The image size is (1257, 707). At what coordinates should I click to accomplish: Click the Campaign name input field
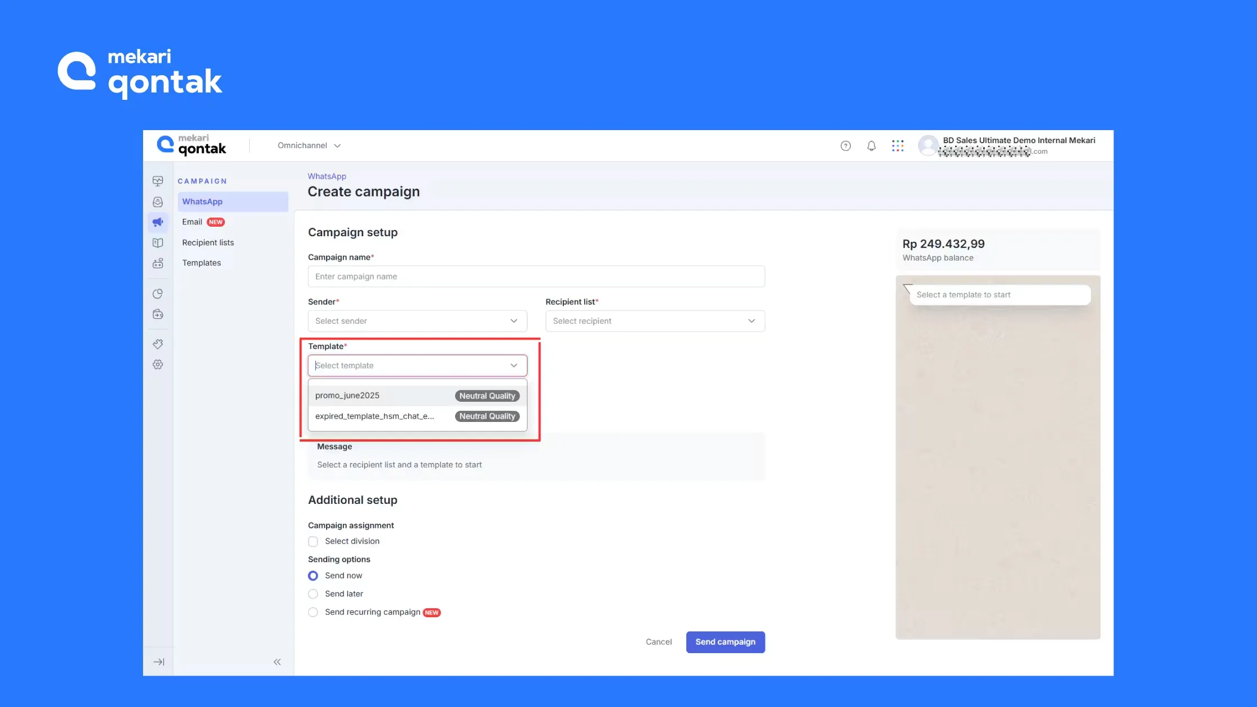click(x=536, y=277)
